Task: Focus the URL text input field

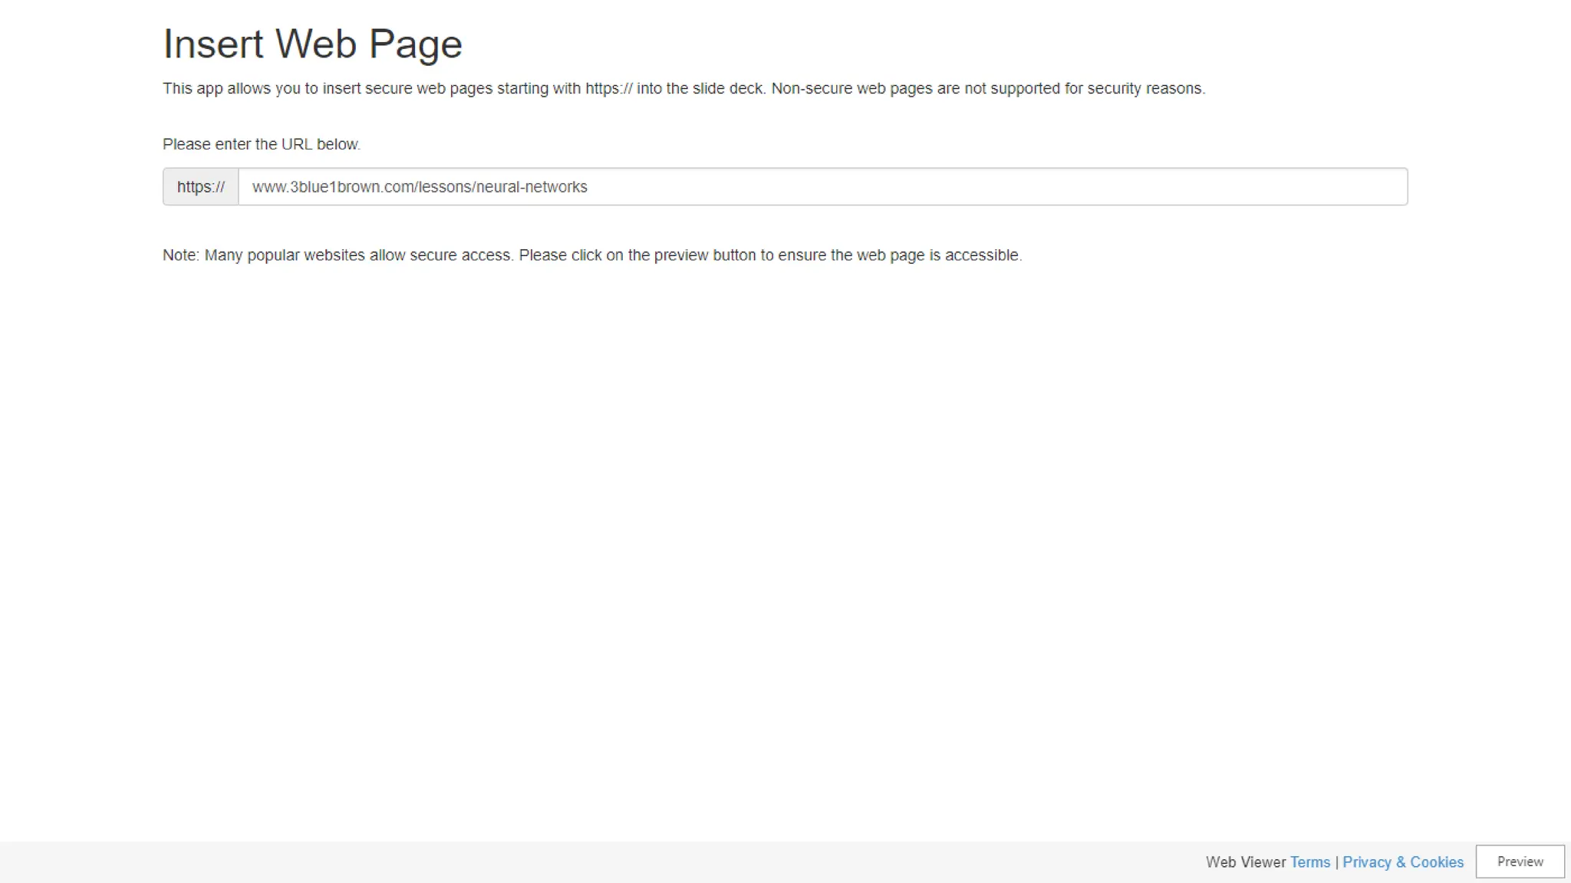Action: pyautogui.click(x=822, y=187)
